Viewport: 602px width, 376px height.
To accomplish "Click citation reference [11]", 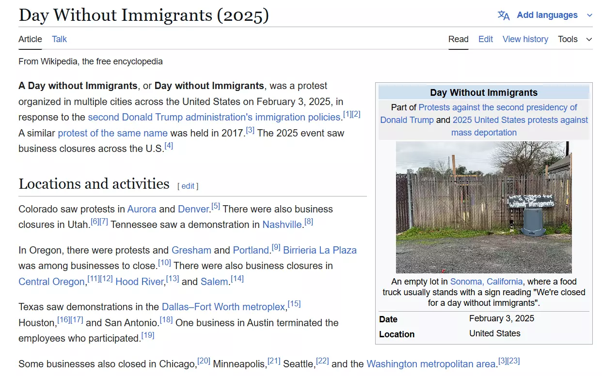I will coord(94,279).
